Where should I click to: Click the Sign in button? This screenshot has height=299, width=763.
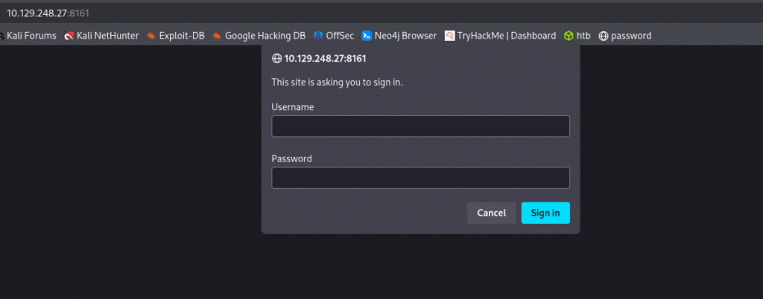(x=545, y=213)
